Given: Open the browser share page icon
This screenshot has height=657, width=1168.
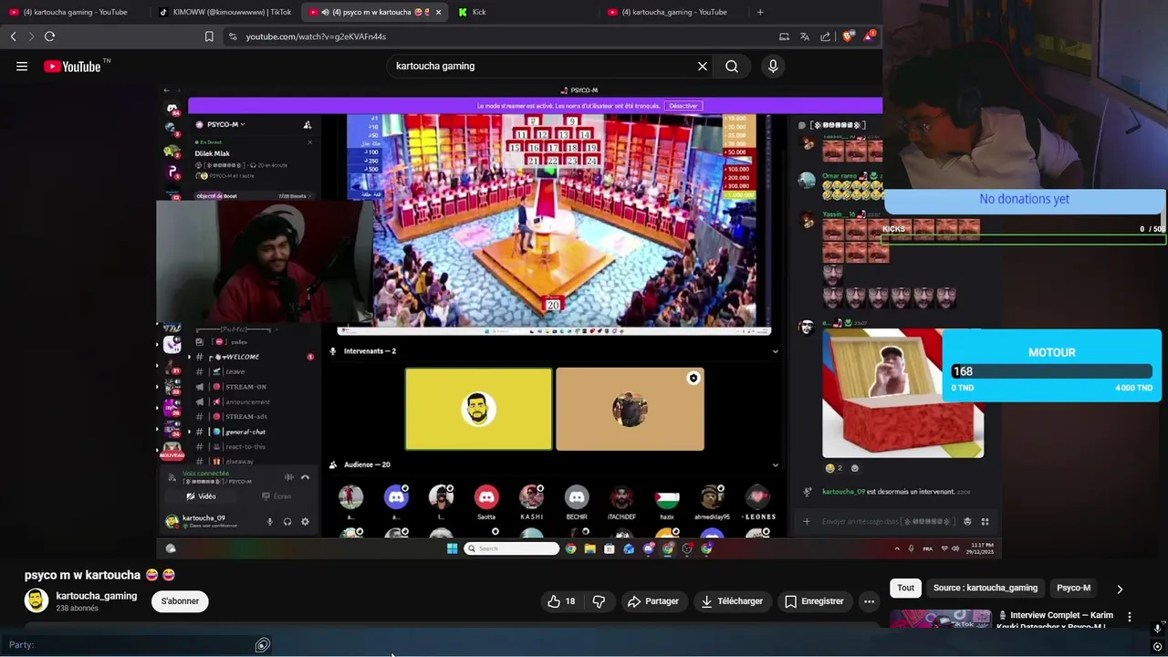Looking at the screenshot, I should point(826,36).
